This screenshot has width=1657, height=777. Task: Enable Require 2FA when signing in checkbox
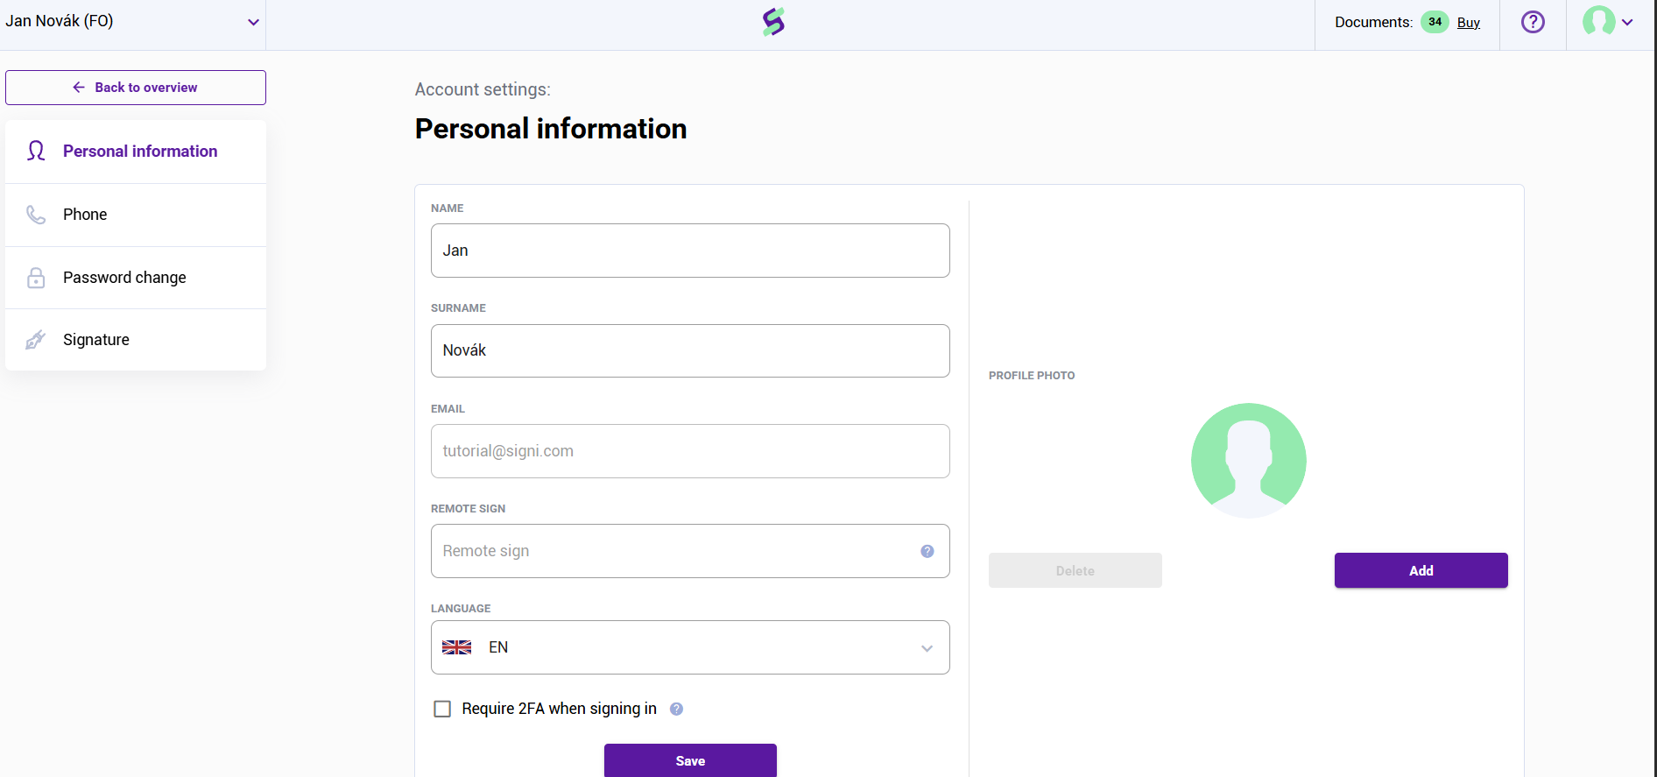click(442, 709)
